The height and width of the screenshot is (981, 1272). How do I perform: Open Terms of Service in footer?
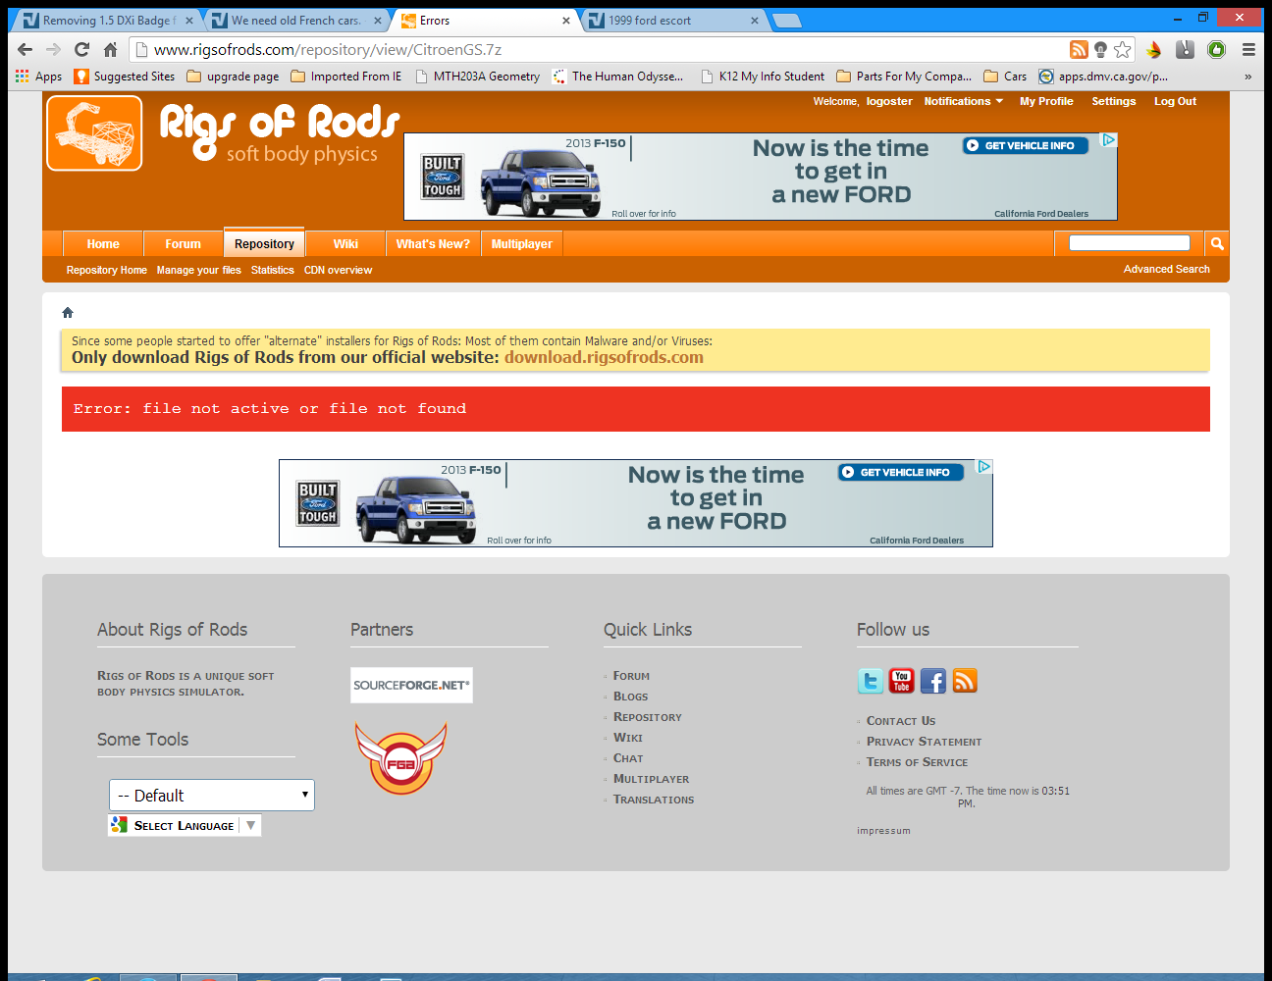tap(917, 762)
